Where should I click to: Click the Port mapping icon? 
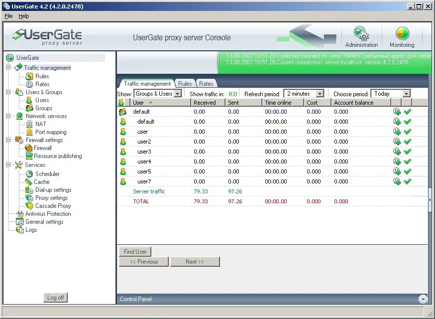click(x=29, y=132)
